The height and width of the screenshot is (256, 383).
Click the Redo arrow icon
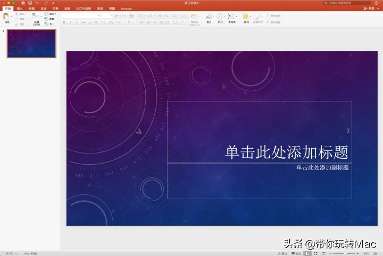[46, 3]
